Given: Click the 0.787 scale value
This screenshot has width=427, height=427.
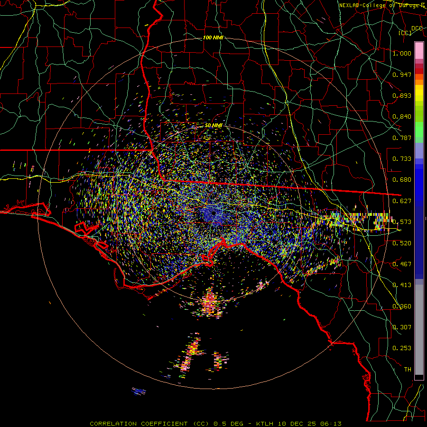Looking at the screenshot, I should (x=402, y=138).
